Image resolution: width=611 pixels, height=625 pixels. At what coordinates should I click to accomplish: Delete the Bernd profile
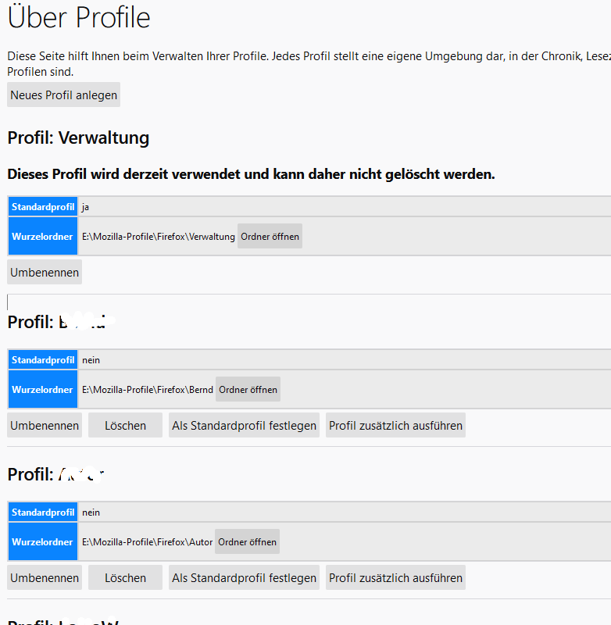(x=125, y=425)
